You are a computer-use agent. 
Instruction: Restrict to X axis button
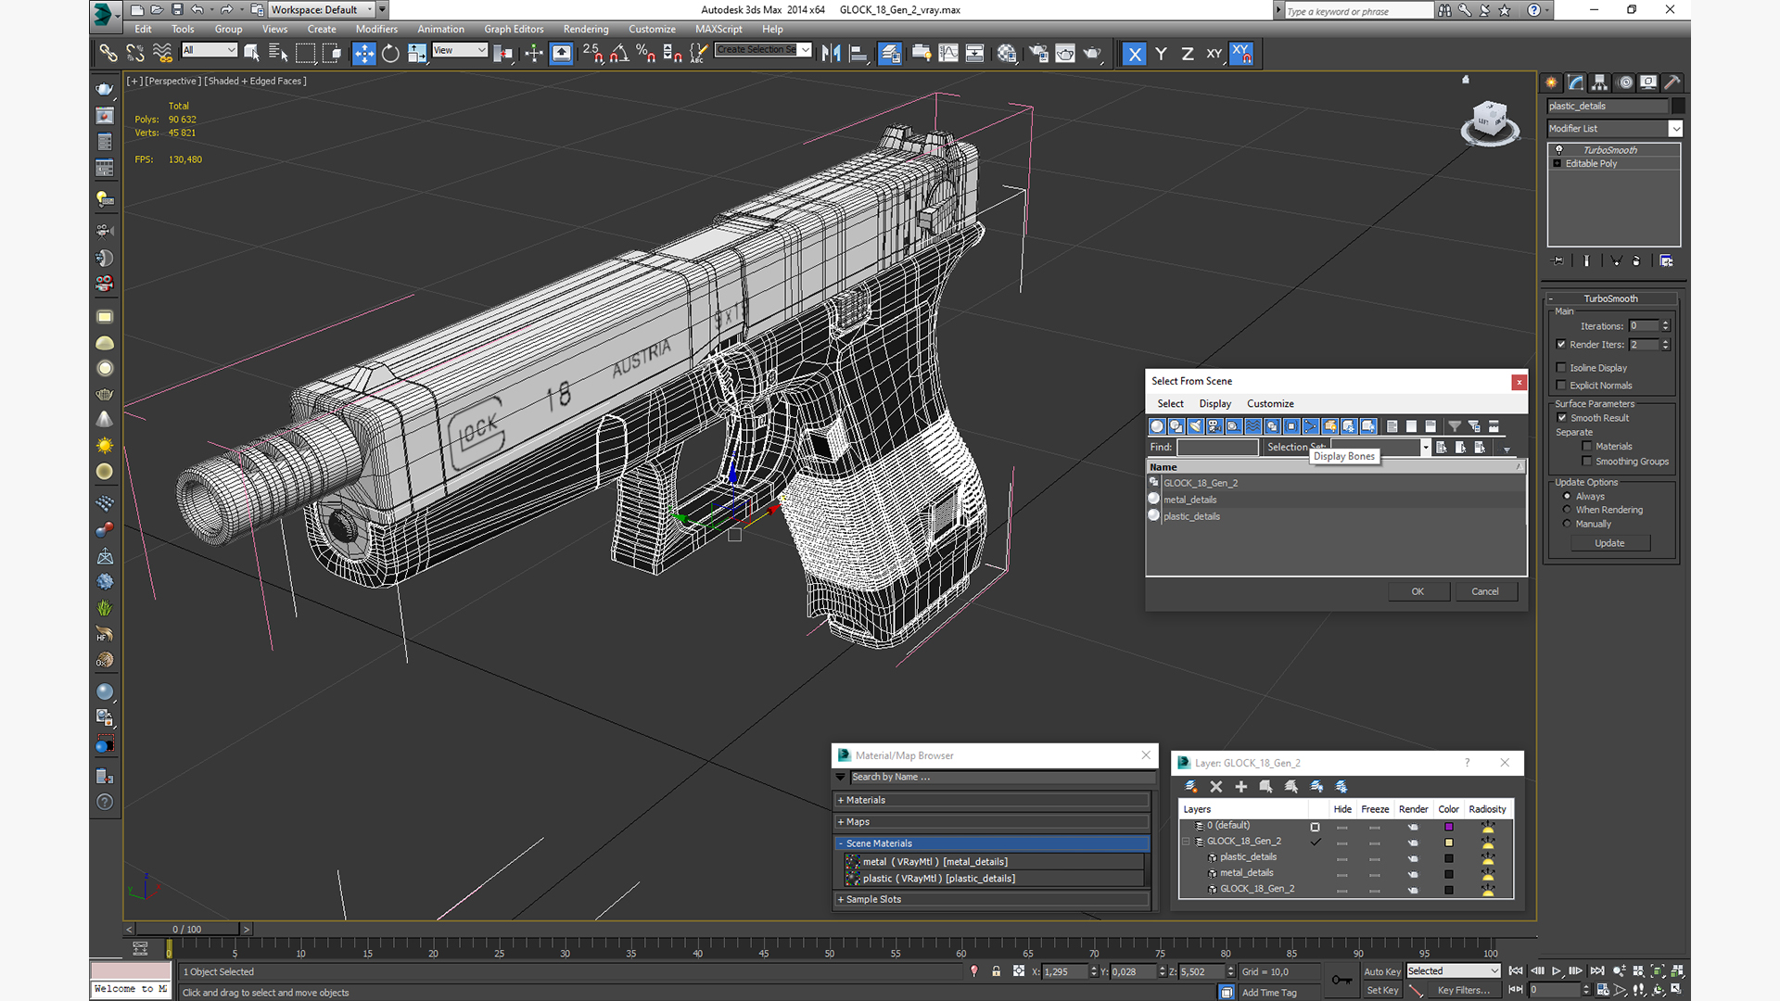pyautogui.click(x=1134, y=54)
